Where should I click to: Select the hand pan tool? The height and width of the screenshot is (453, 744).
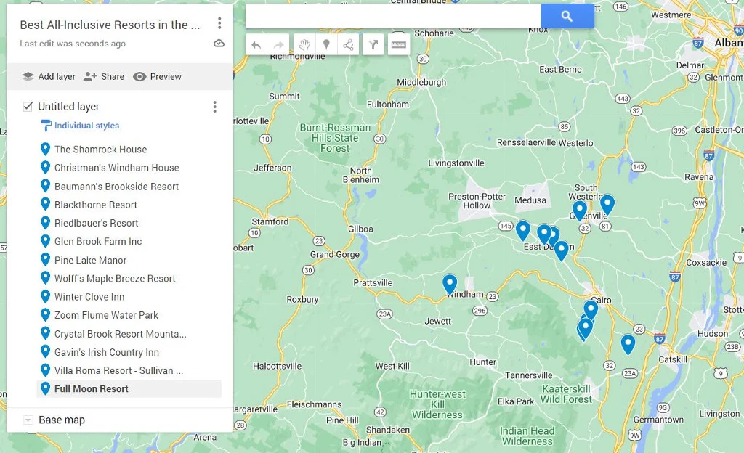pos(304,45)
